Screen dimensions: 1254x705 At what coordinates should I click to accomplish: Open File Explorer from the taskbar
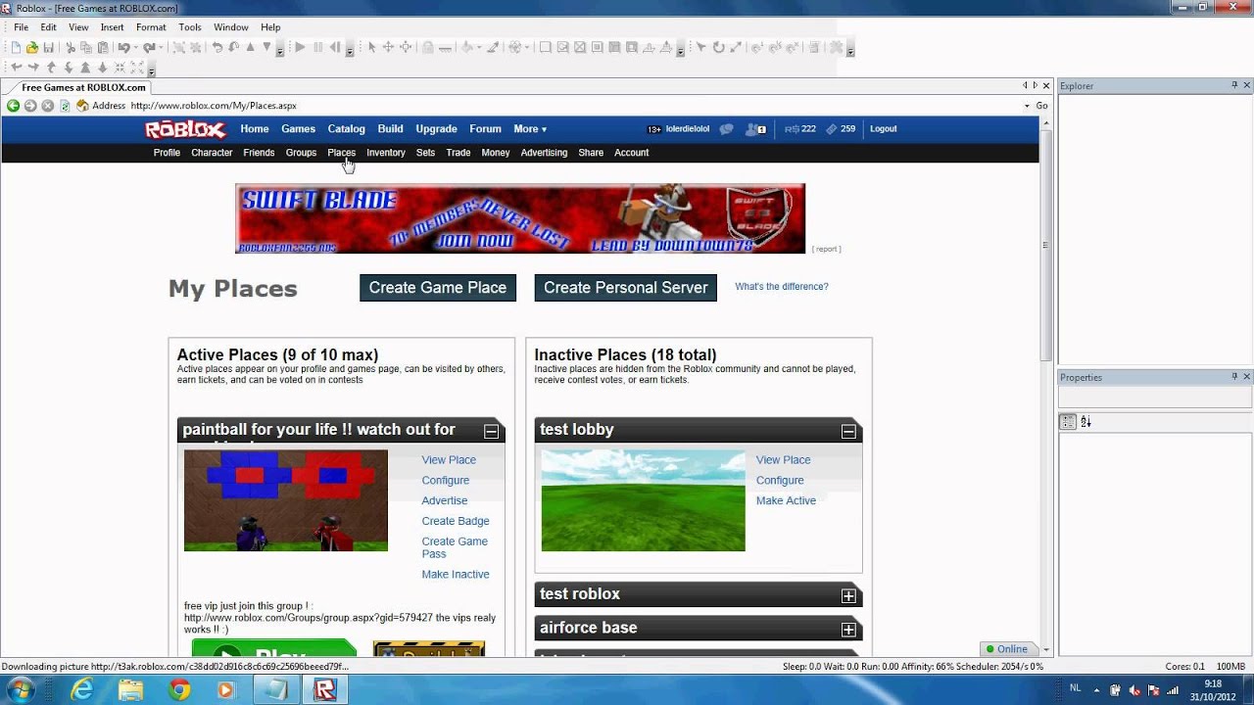[x=130, y=690]
